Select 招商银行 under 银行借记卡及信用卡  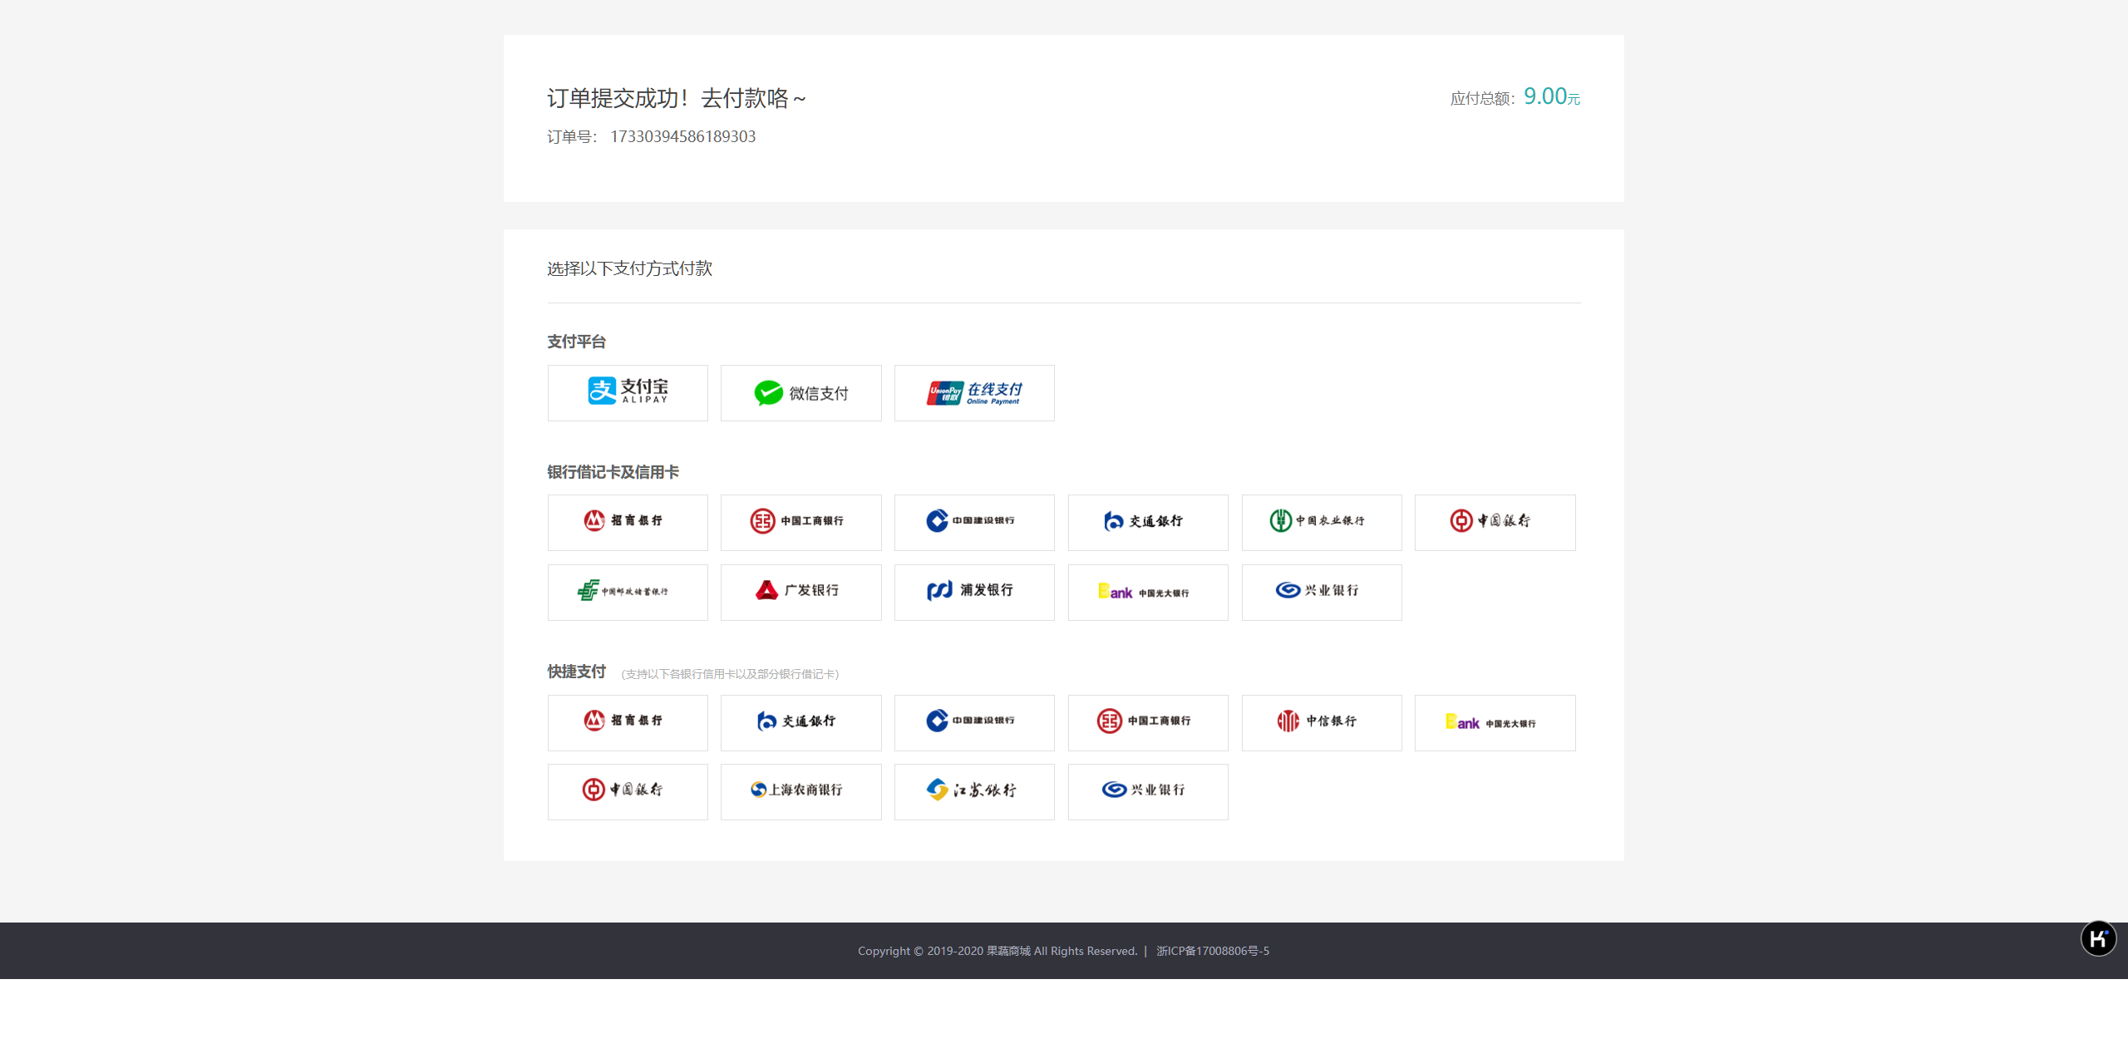(x=628, y=523)
